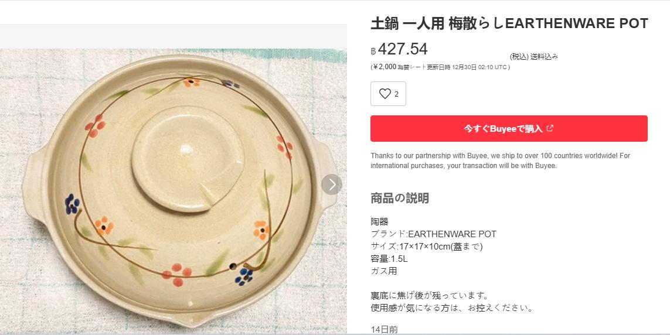Viewport: 670px width, 335px height.
Task: Click the ブランド:EARTHENWARE POT line
Action: [433, 234]
